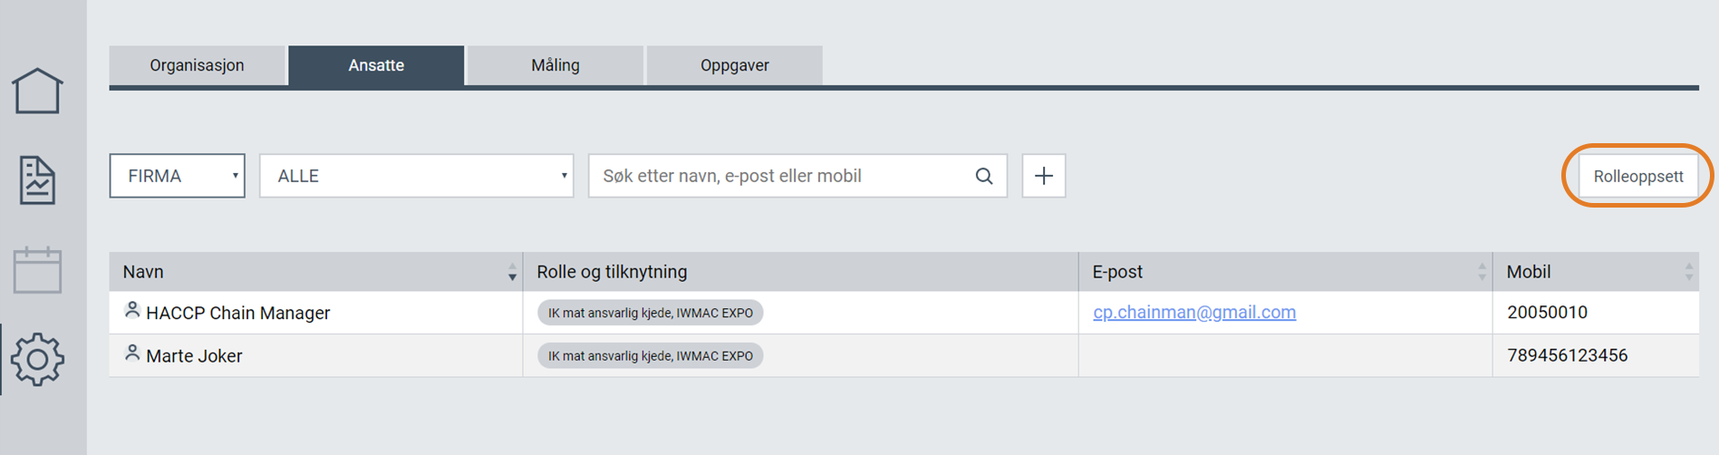Image resolution: width=1719 pixels, height=455 pixels.
Task: Open the settings gear icon
Action: tap(37, 359)
